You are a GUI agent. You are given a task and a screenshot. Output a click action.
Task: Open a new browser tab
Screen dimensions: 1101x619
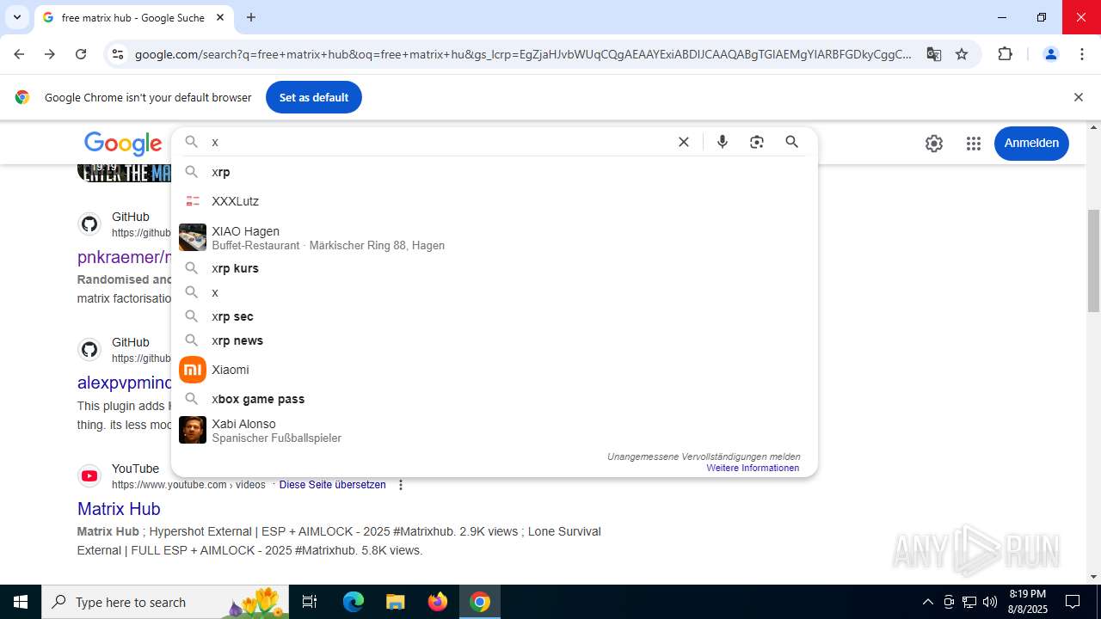click(x=251, y=17)
